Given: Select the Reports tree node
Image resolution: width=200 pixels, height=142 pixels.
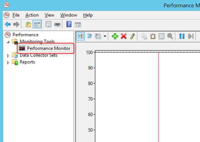Looking at the screenshot, I should pyautogui.click(x=27, y=62).
